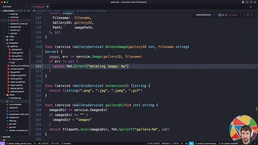
Task: Collapse all folders in Explorer
Action: point(28,11)
